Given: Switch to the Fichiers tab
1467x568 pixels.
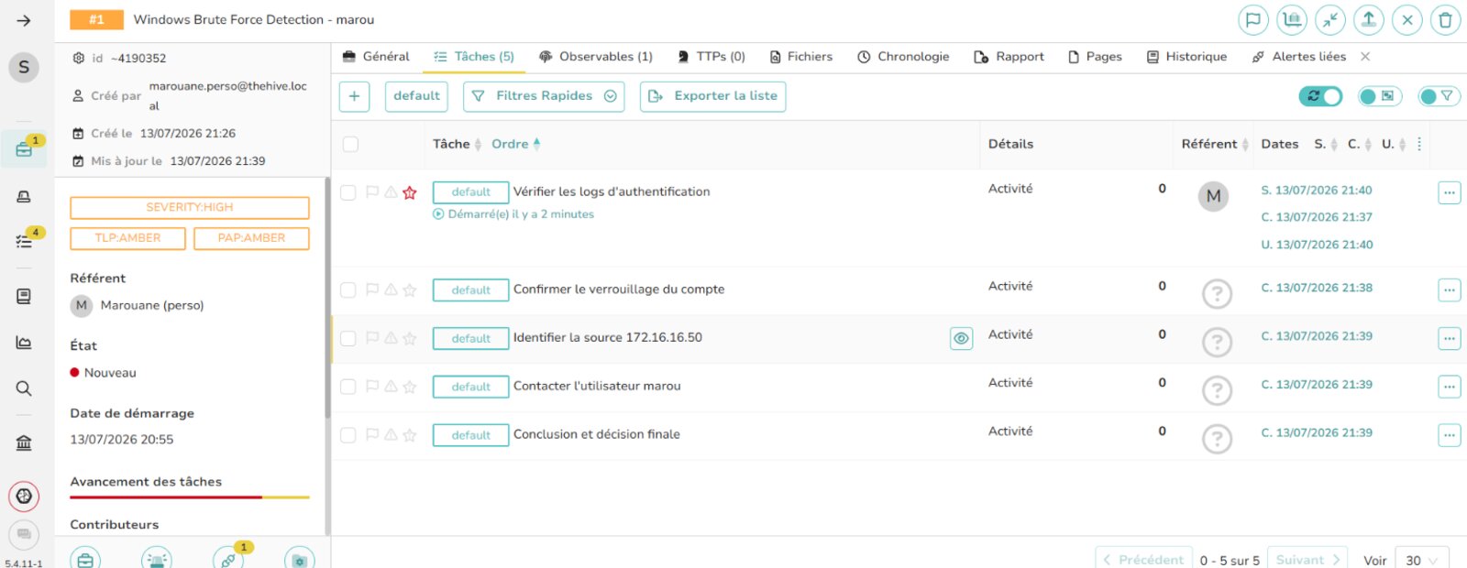Looking at the screenshot, I should point(801,57).
